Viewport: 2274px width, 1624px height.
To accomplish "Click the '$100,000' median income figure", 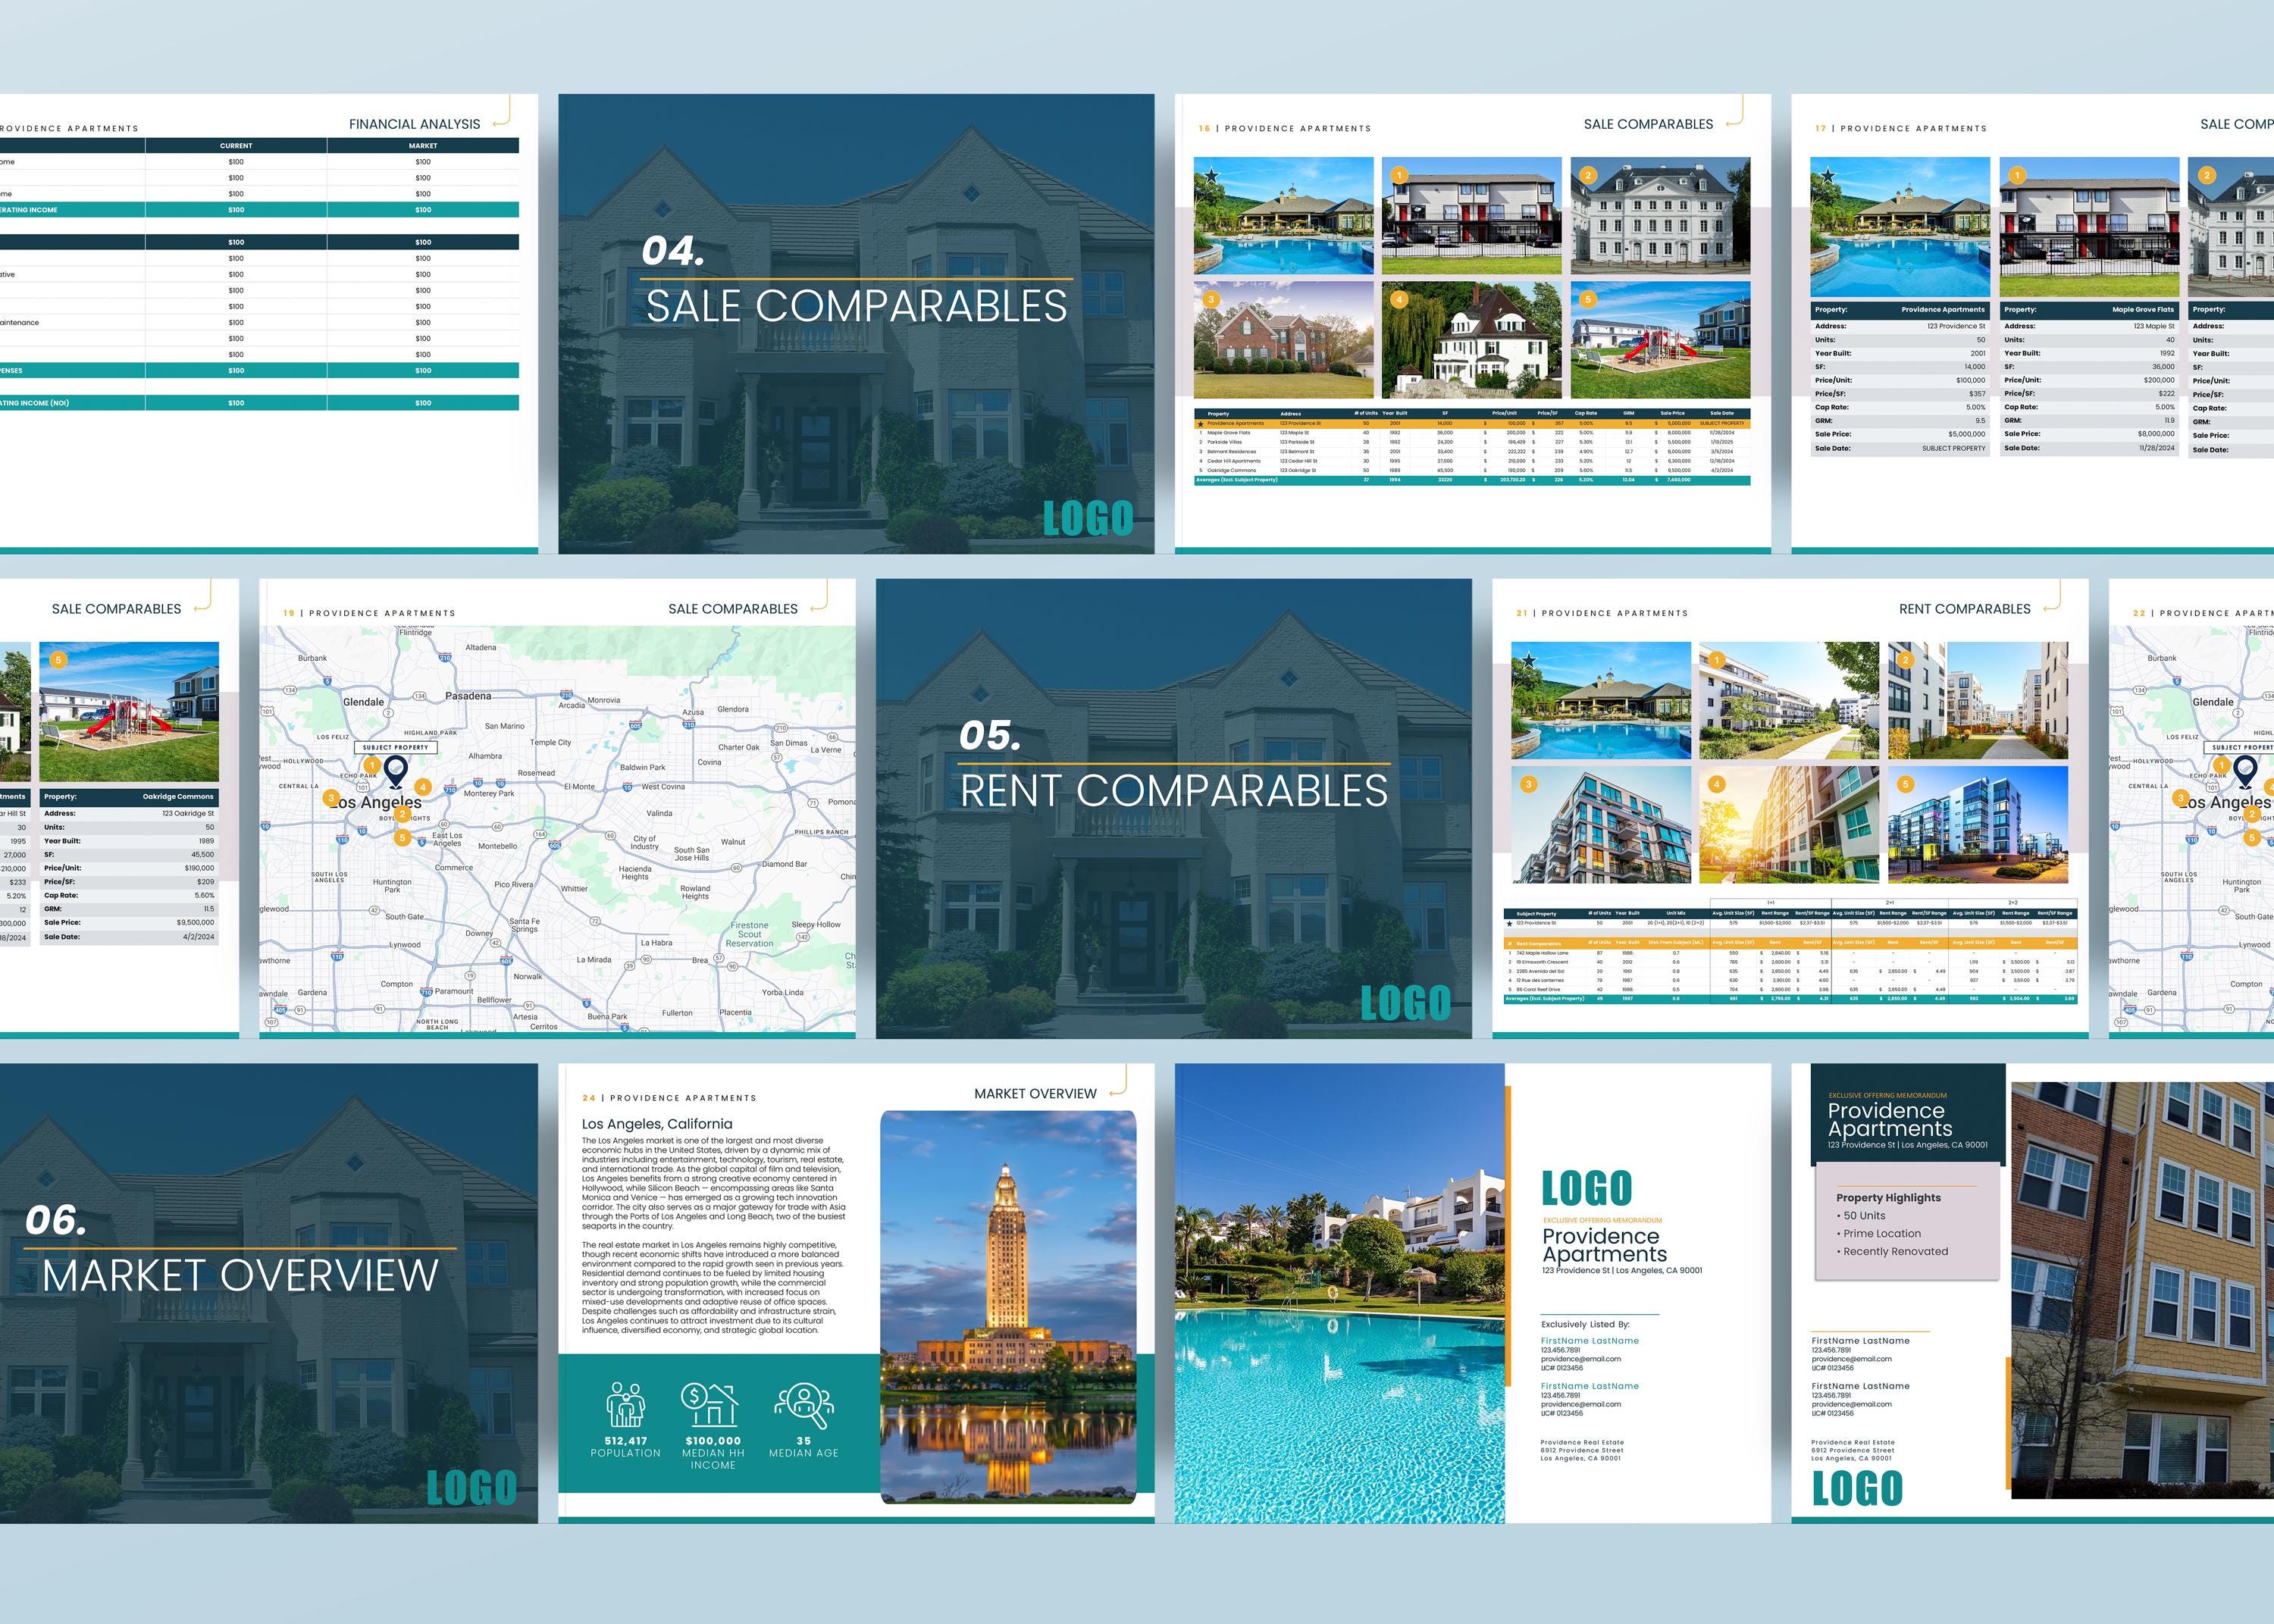I will point(713,1441).
